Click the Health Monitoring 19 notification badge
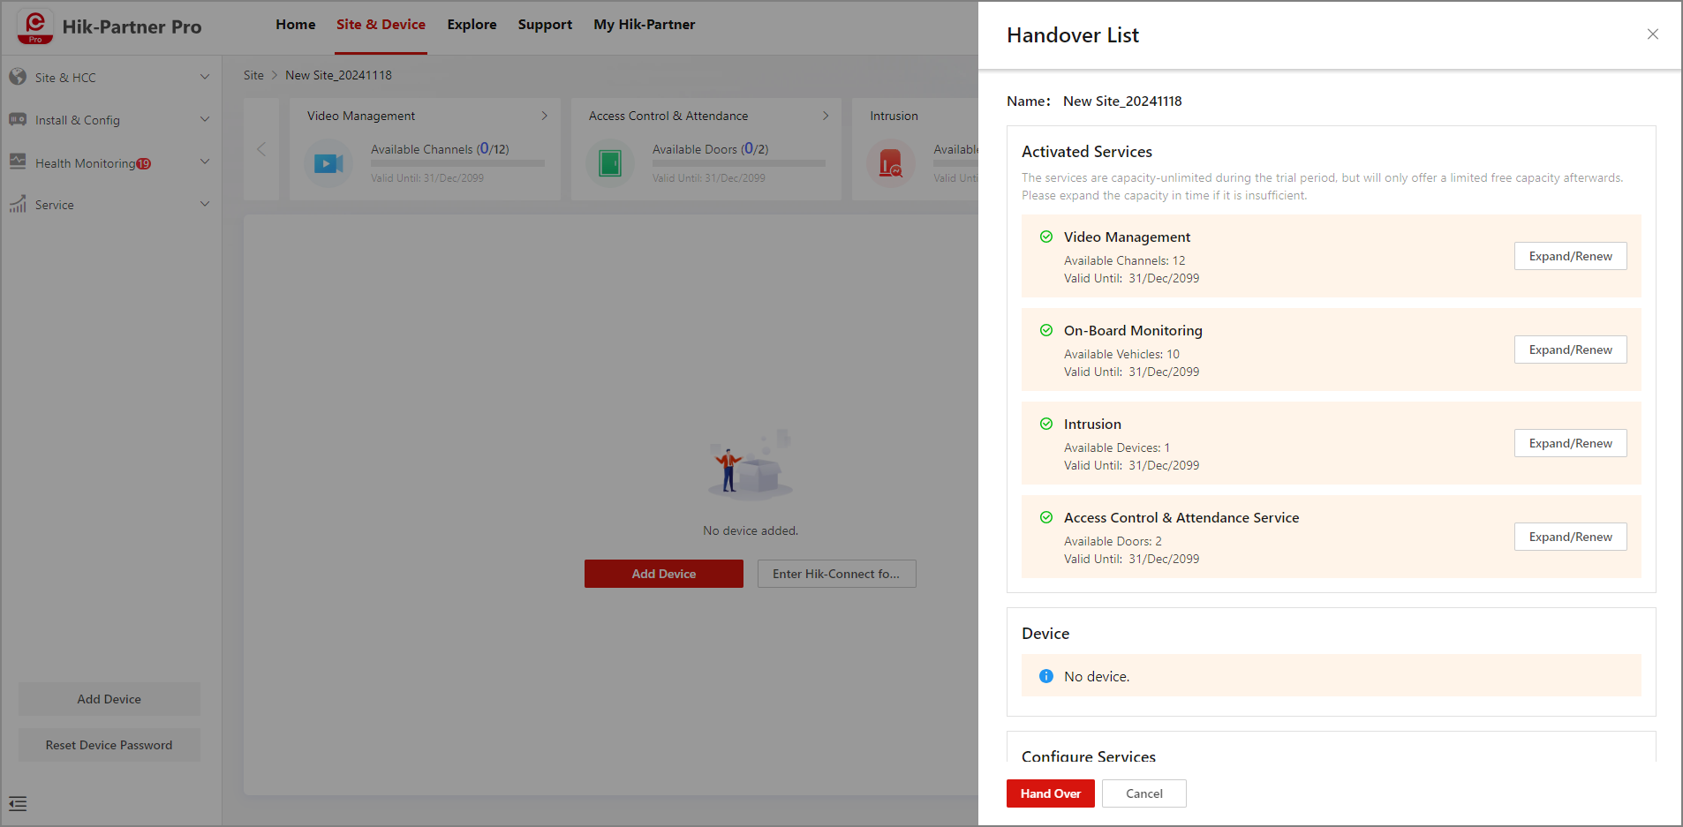Viewport: 1683px width, 827px height. (144, 163)
